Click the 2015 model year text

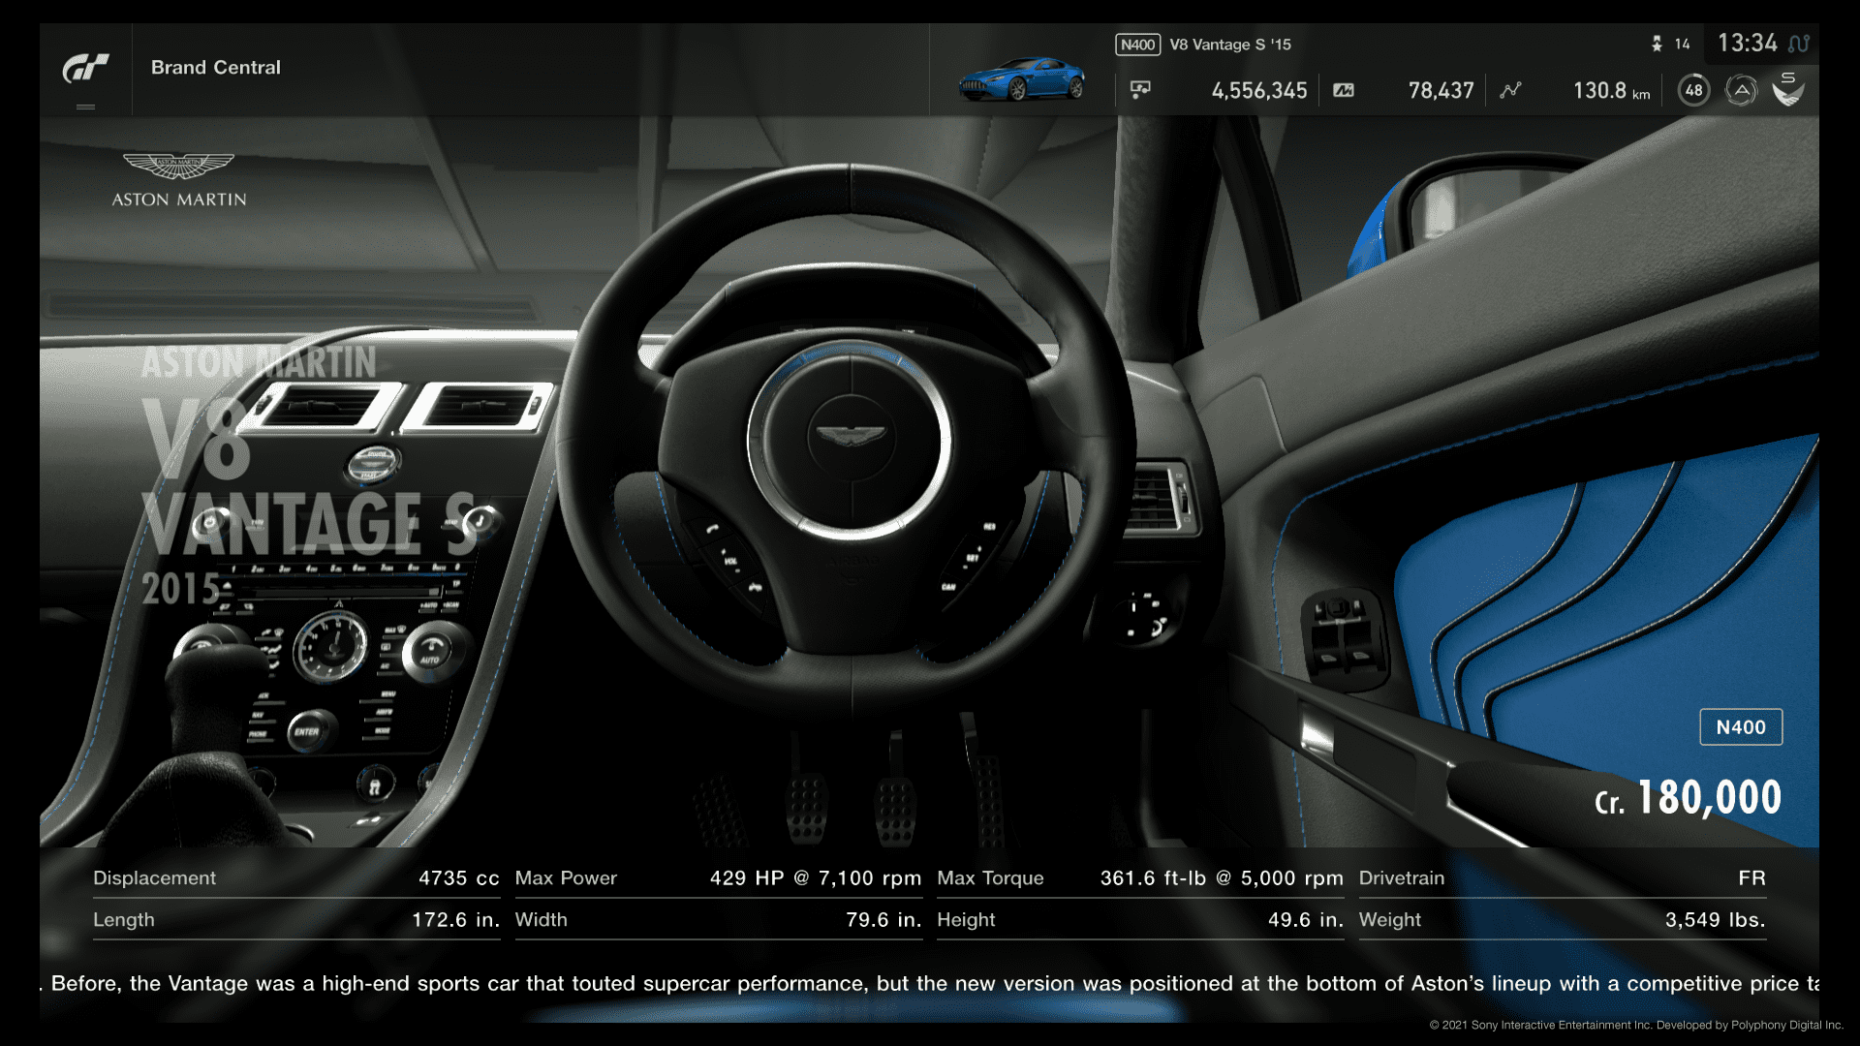[181, 588]
